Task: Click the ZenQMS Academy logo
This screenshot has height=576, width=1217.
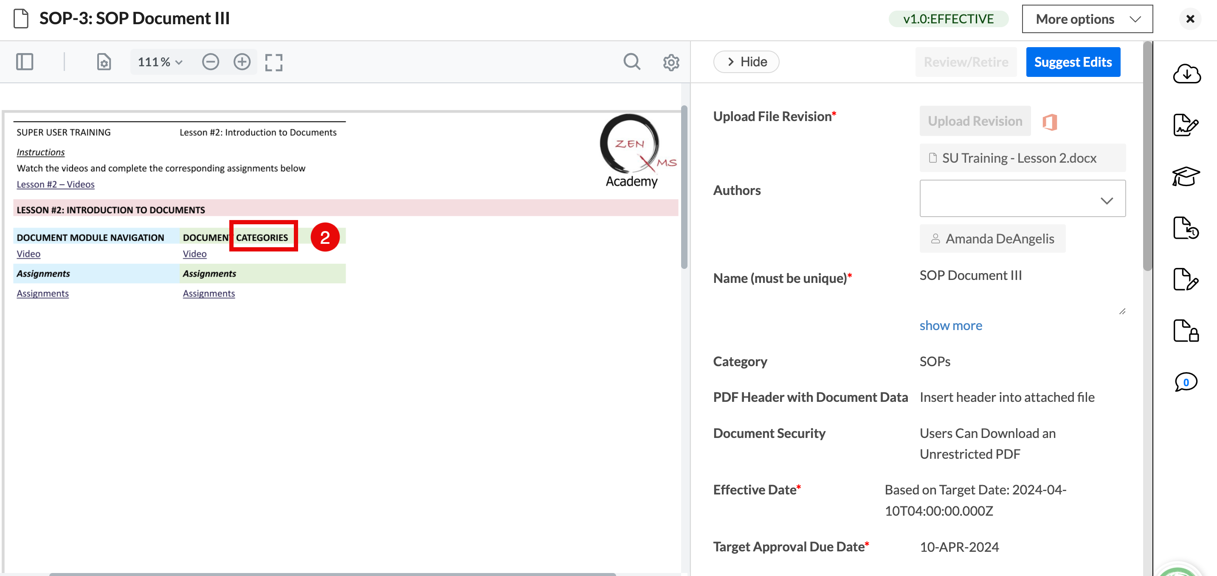Action: 637,151
